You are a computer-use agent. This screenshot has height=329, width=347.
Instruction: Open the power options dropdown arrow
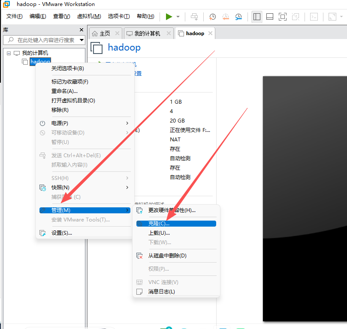(x=178, y=17)
